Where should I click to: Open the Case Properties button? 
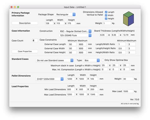(x=25, y=51)
